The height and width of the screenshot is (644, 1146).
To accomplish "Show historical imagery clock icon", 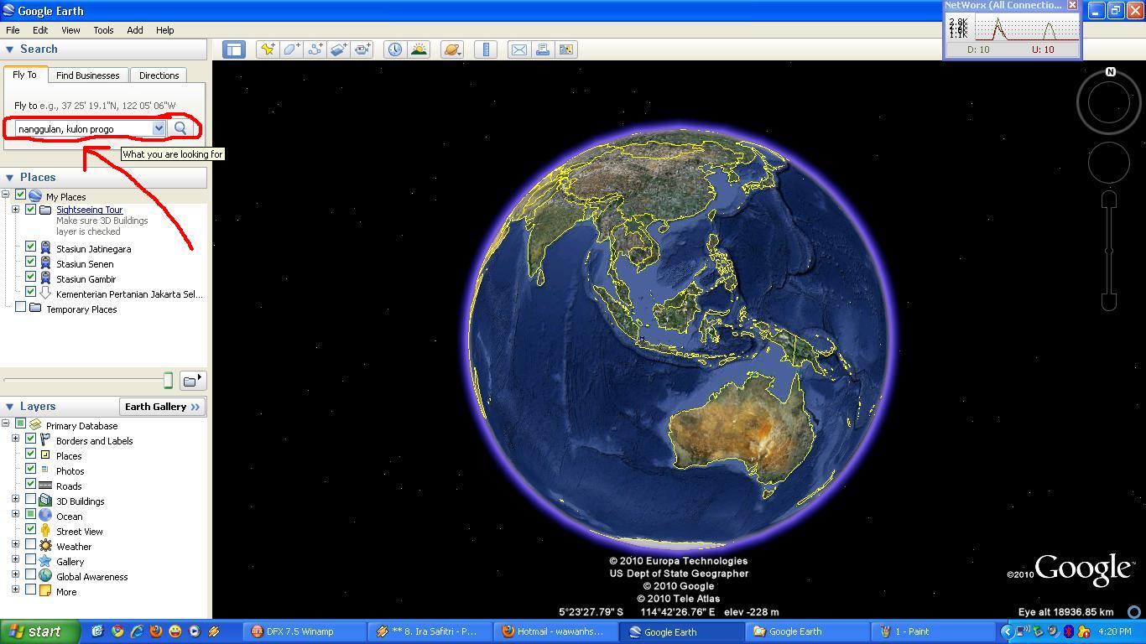I will click(x=394, y=49).
